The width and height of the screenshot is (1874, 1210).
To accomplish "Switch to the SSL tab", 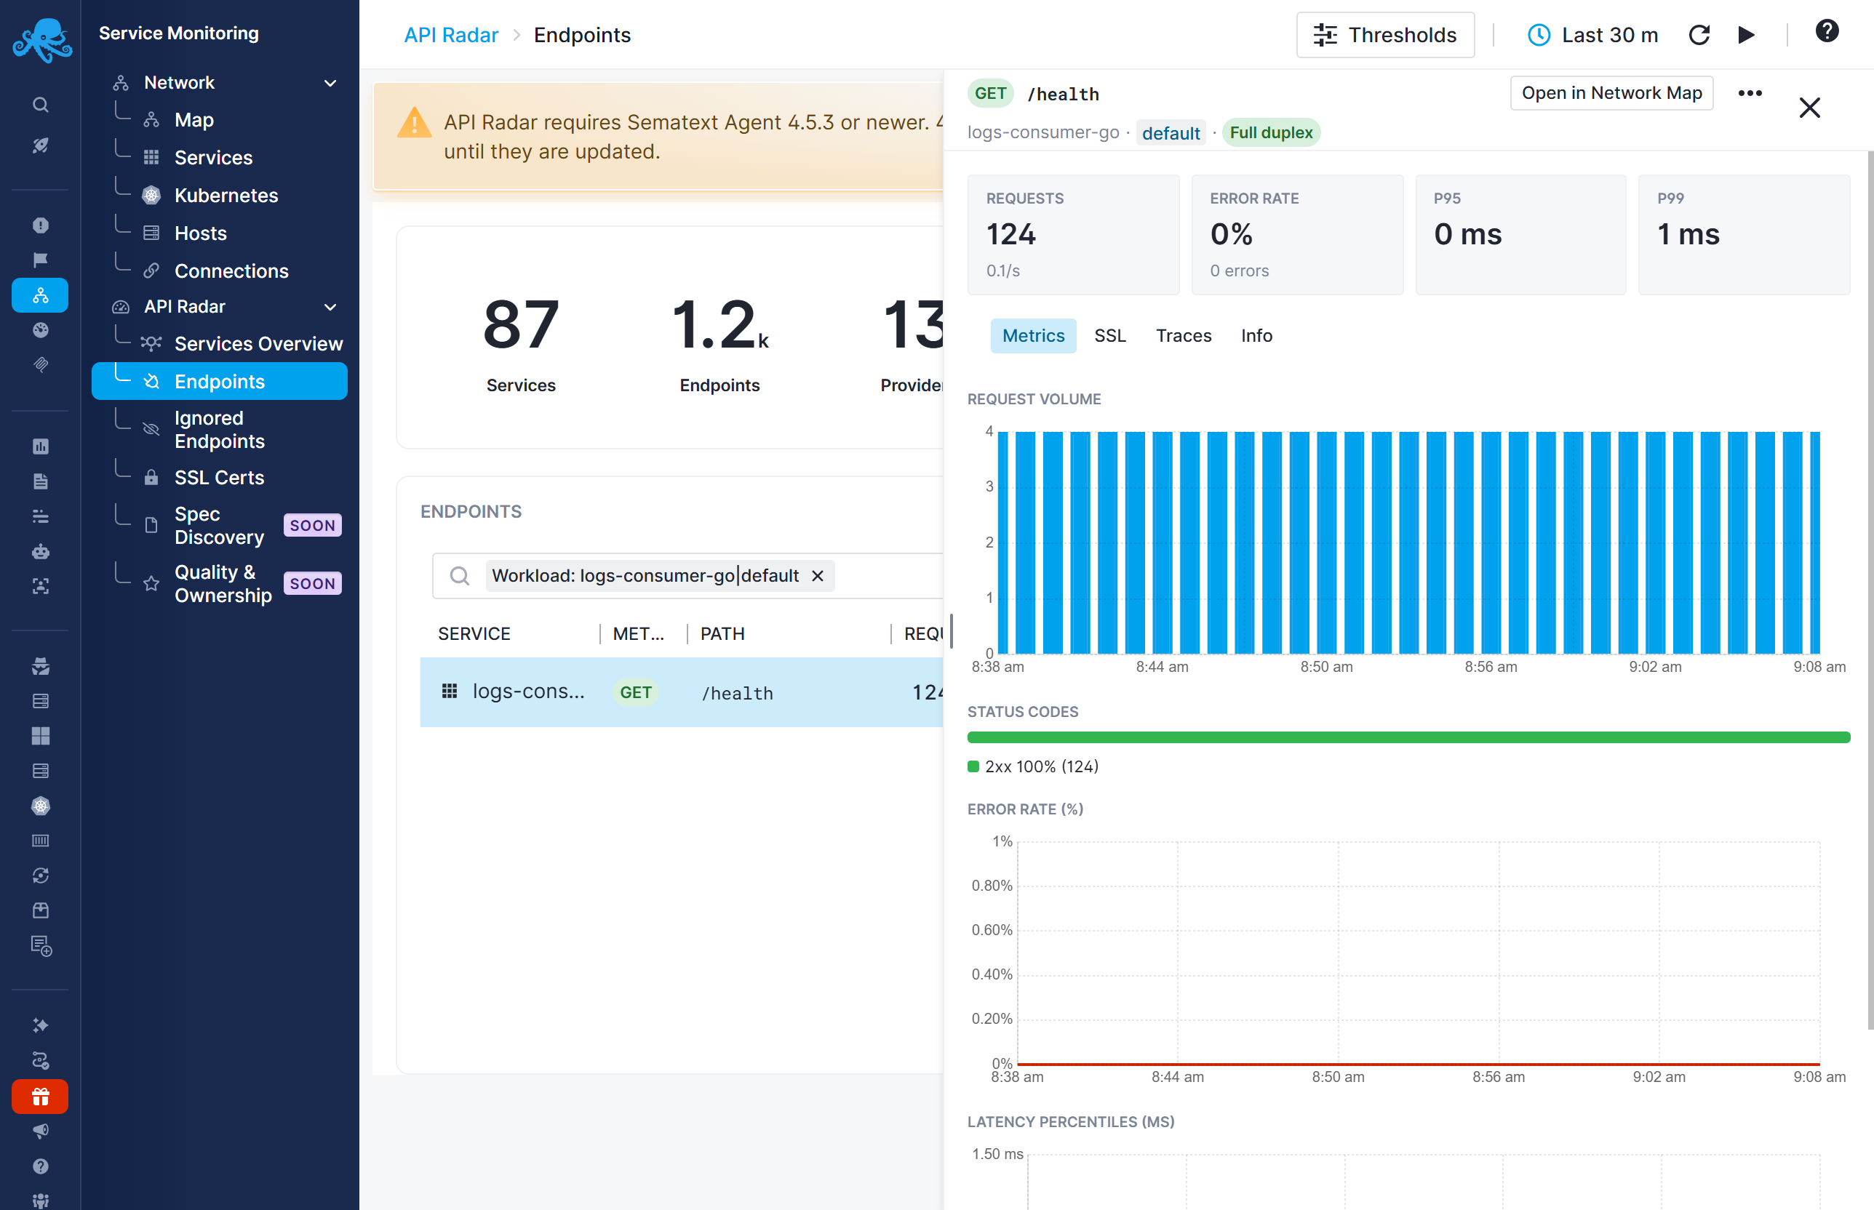I will [1110, 335].
